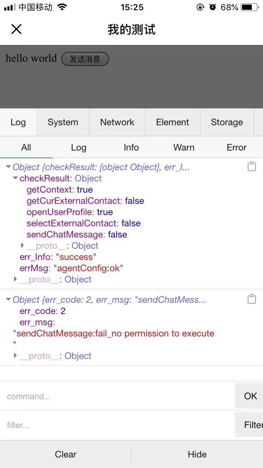Expand __proto__ below errMsg agentConfig:ok
263x468 pixels.
click(15, 279)
